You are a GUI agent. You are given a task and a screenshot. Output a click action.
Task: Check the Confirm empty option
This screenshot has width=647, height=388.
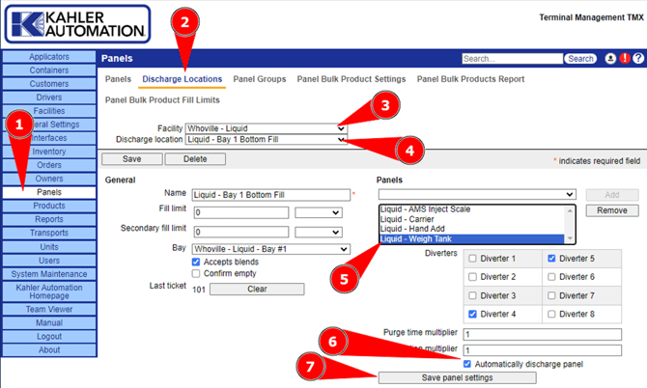[197, 274]
